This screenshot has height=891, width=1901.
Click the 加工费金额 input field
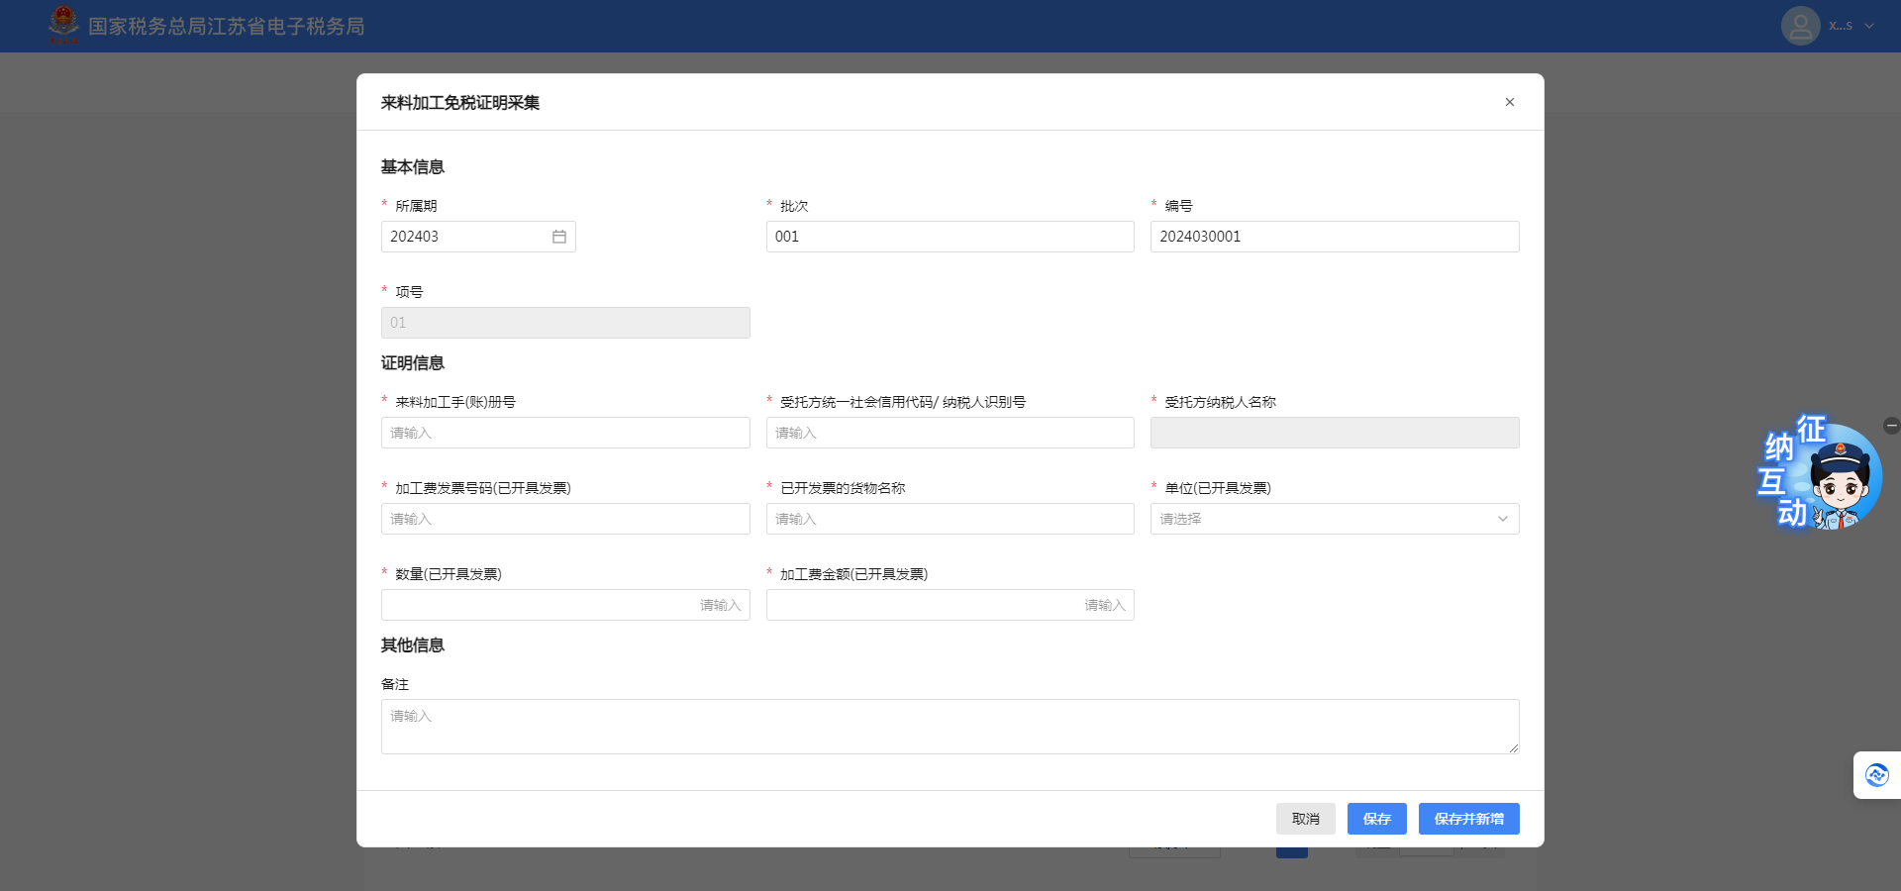[950, 605]
